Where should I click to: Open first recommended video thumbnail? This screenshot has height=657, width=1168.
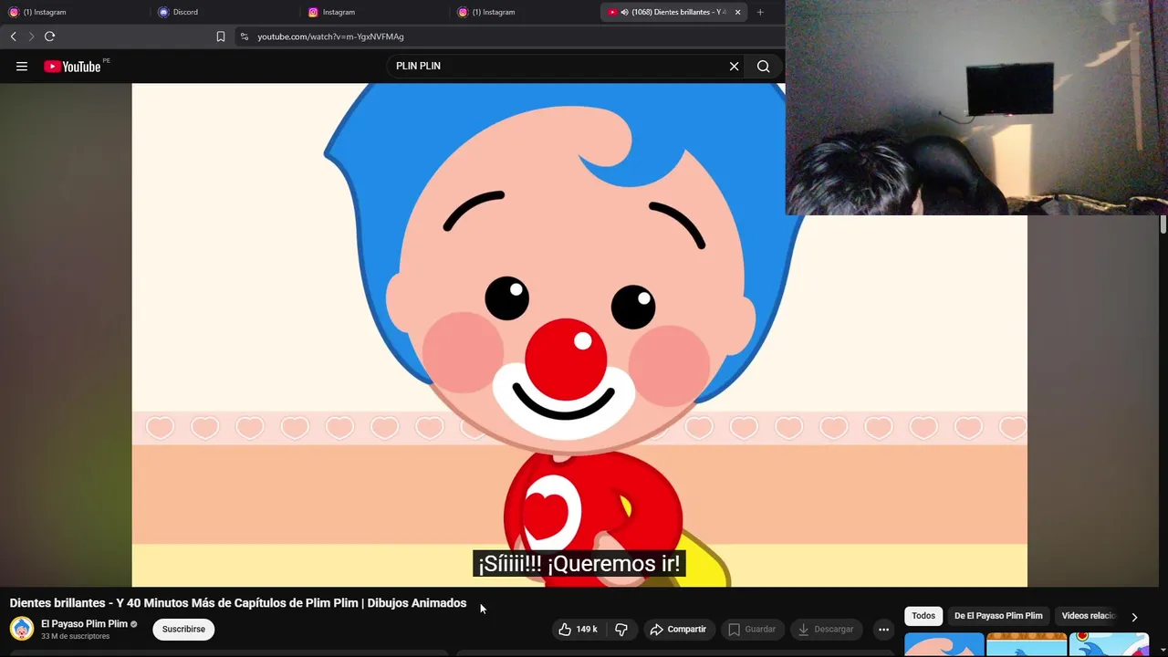click(944, 644)
